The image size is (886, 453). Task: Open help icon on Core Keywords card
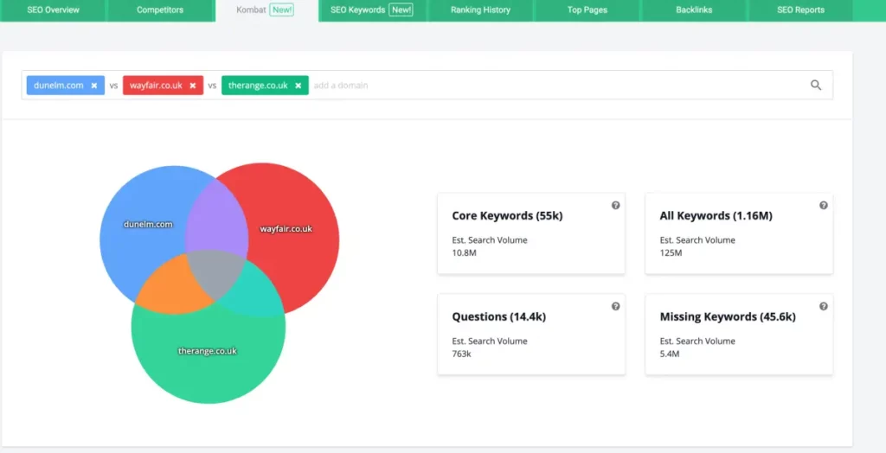tap(616, 206)
